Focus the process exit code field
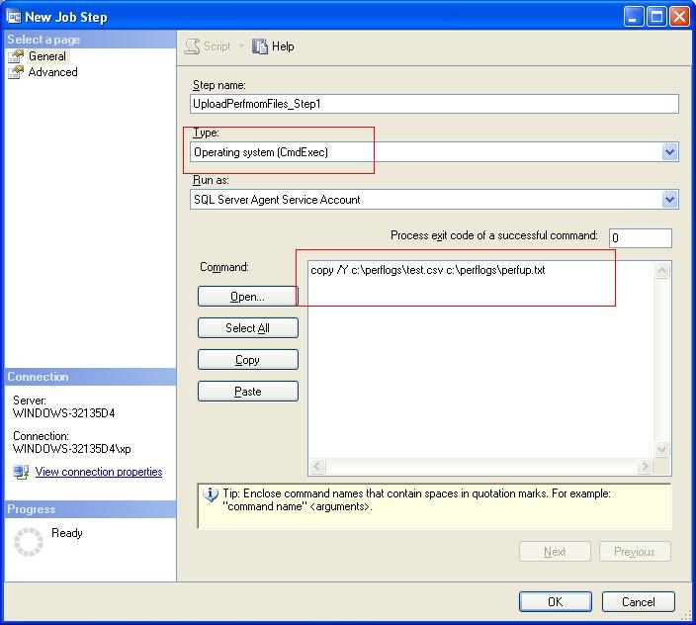 (640, 237)
